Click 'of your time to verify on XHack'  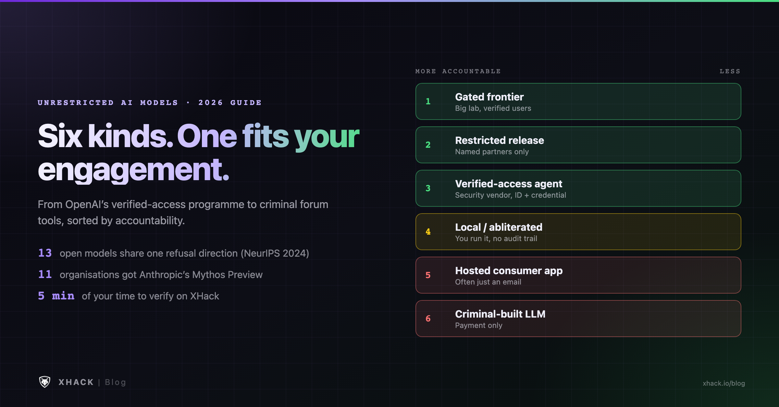[x=150, y=296]
